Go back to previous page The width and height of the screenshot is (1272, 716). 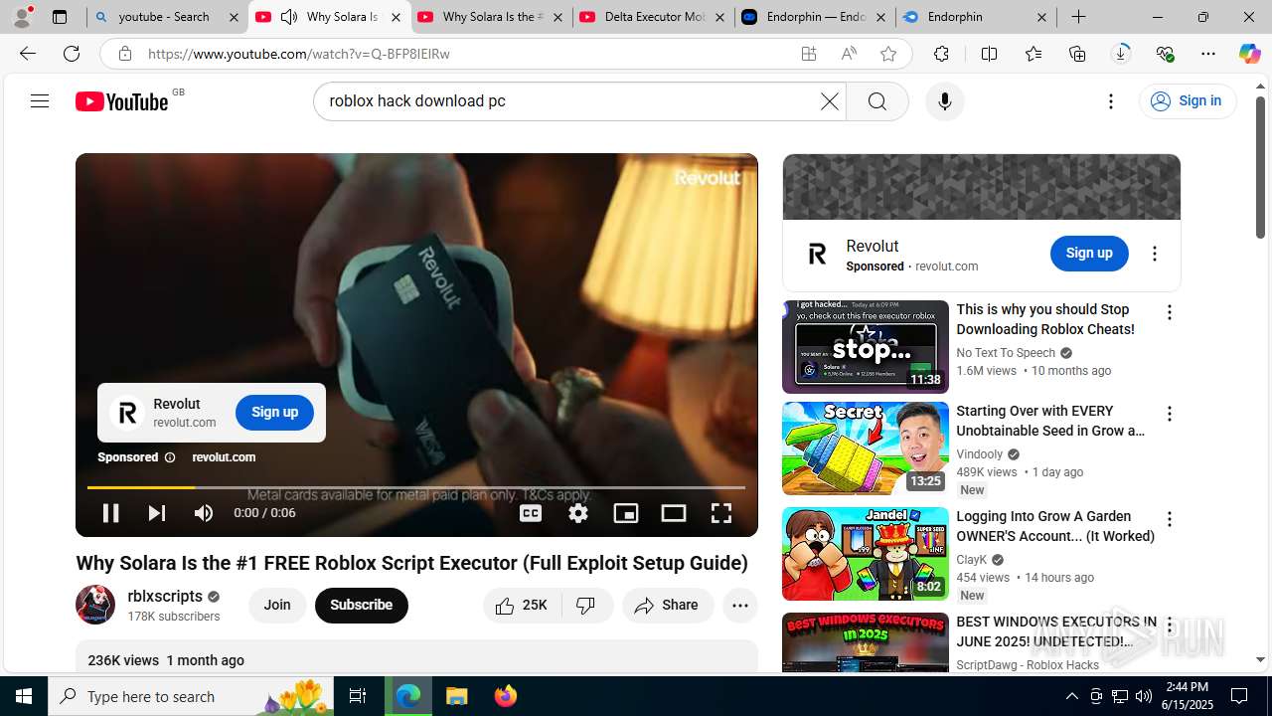pyautogui.click(x=28, y=54)
